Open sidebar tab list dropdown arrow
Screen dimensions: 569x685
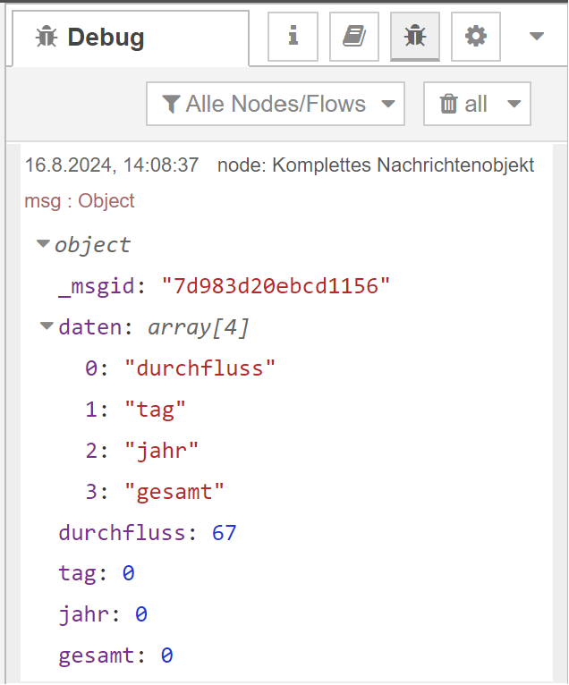[x=537, y=37]
